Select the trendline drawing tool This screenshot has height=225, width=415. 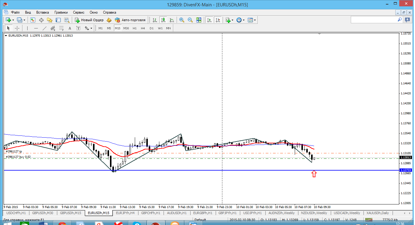[45, 28]
